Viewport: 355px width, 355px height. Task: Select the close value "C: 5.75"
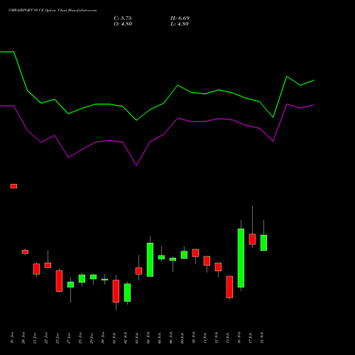(123, 18)
